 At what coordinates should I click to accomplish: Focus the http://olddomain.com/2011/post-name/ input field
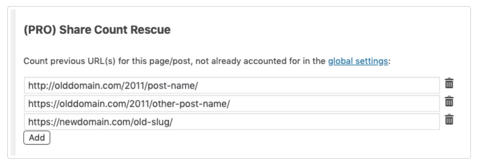point(232,85)
